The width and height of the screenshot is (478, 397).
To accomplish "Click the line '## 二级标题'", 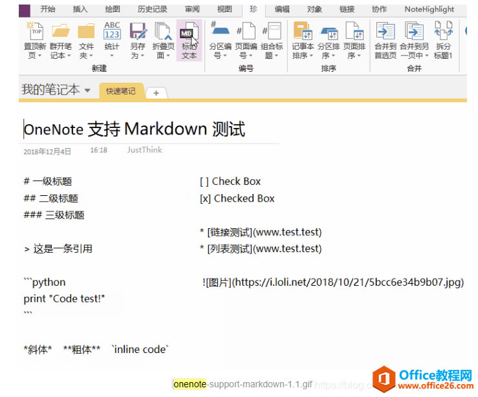I will pyautogui.click(x=51, y=198).
